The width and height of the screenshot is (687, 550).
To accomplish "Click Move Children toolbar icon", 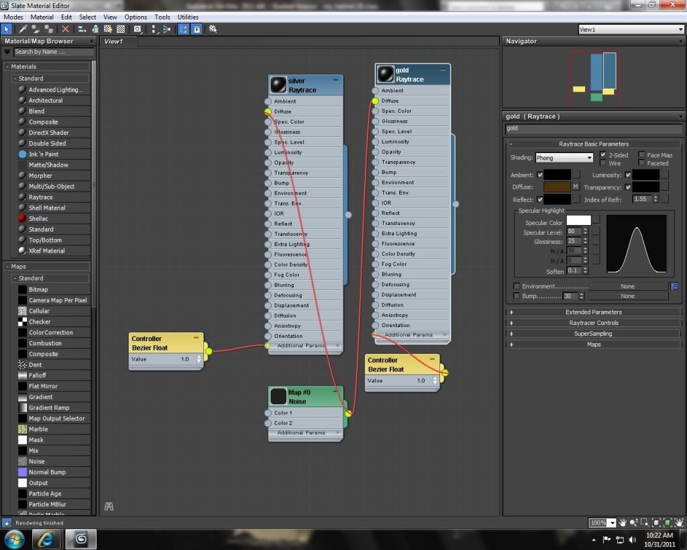I will tap(81, 30).
